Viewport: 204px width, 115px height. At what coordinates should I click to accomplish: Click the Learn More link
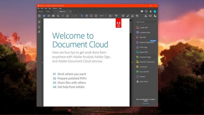coord(146,103)
